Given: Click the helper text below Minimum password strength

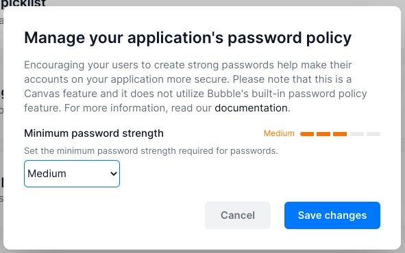Looking at the screenshot, I should [x=151, y=150].
